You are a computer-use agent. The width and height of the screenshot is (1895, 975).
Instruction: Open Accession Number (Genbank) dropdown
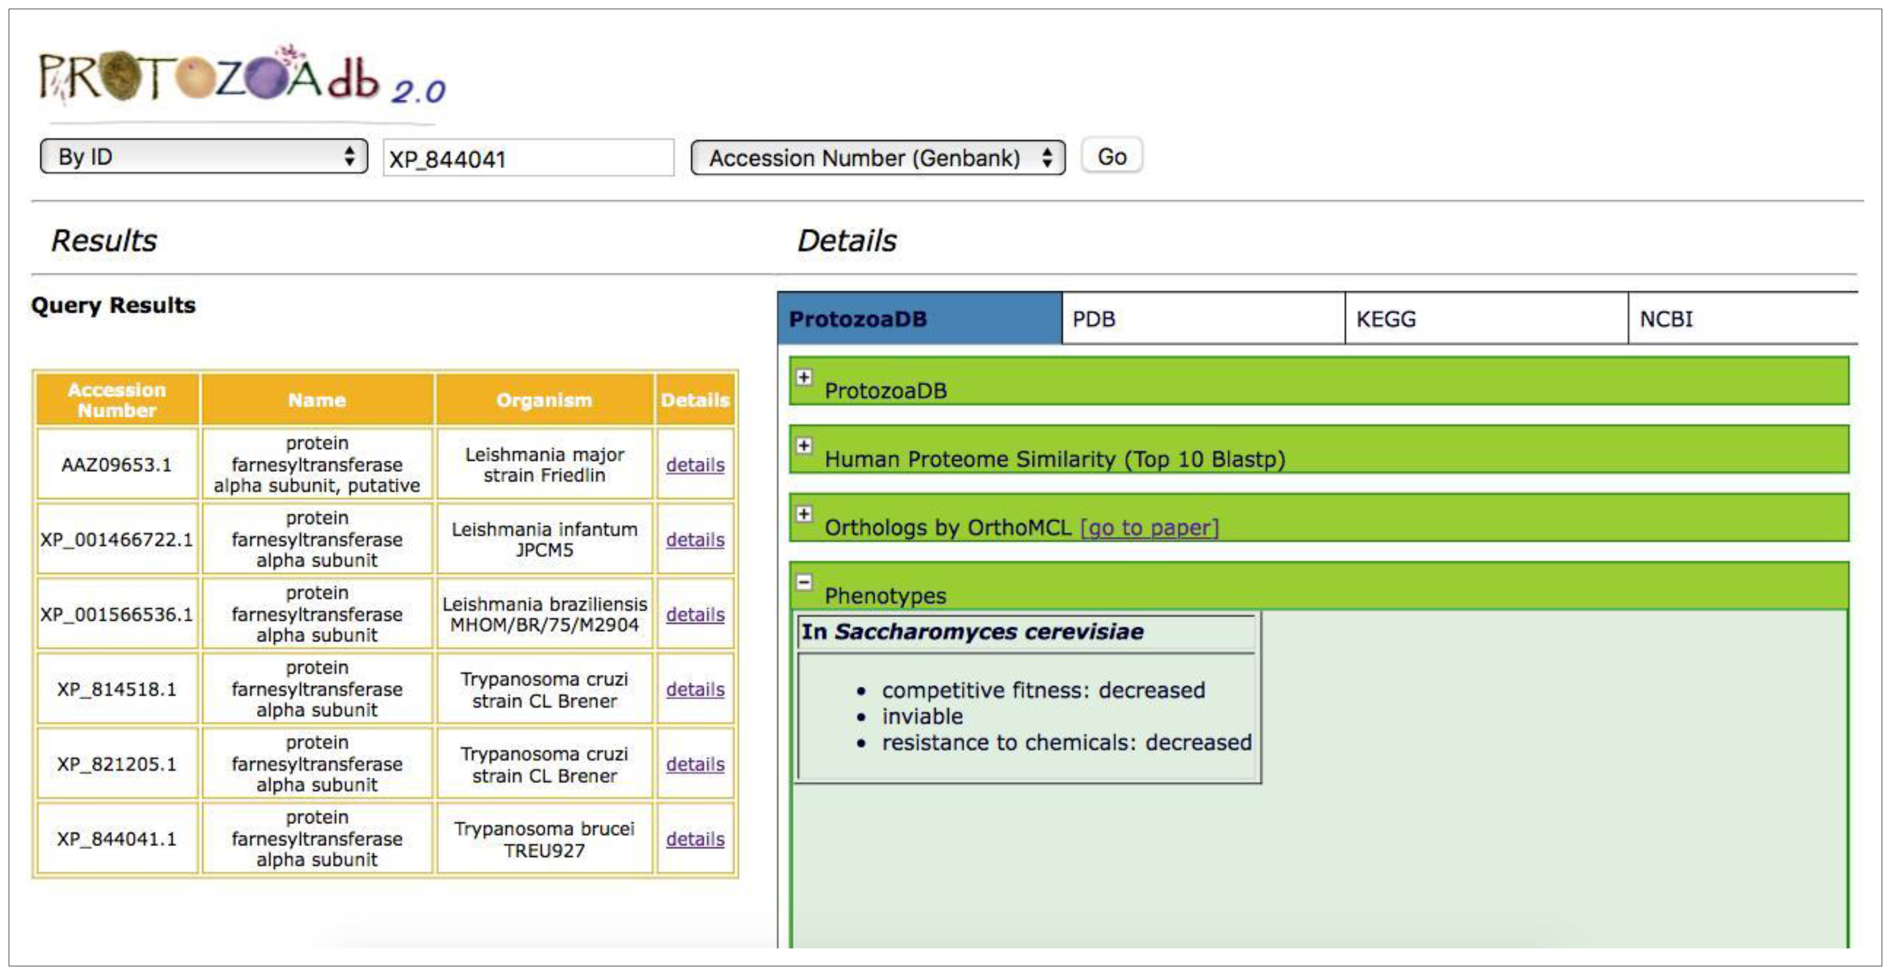click(x=877, y=158)
